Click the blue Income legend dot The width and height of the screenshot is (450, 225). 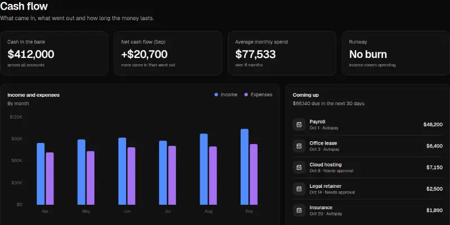pyautogui.click(x=216, y=94)
